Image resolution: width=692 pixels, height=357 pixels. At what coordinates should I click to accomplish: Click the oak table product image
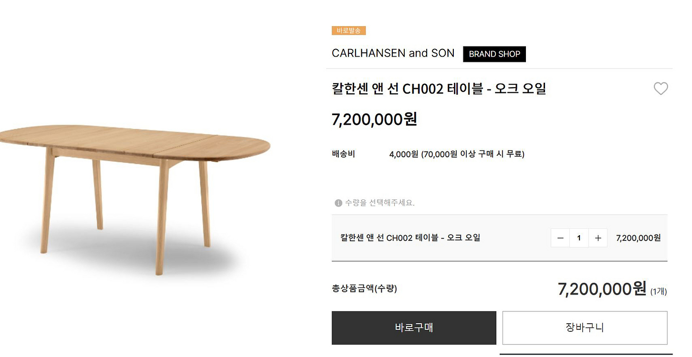click(x=135, y=190)
